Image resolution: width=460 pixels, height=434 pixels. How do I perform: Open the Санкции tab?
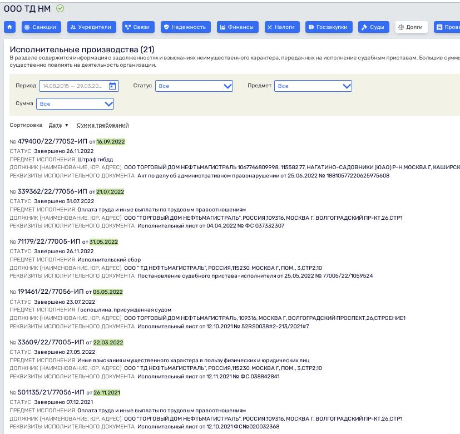[x=41, y=27]
